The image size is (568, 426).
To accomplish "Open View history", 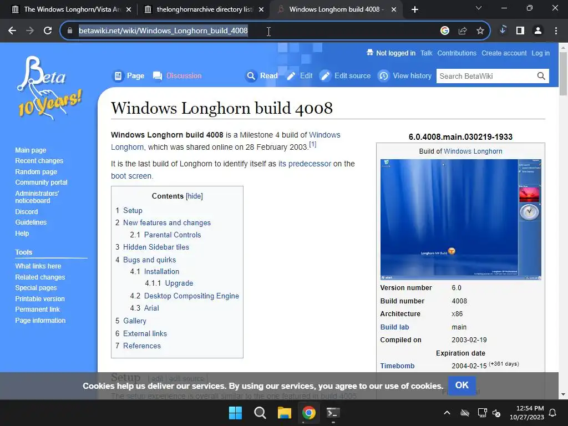I will (405, 75).
